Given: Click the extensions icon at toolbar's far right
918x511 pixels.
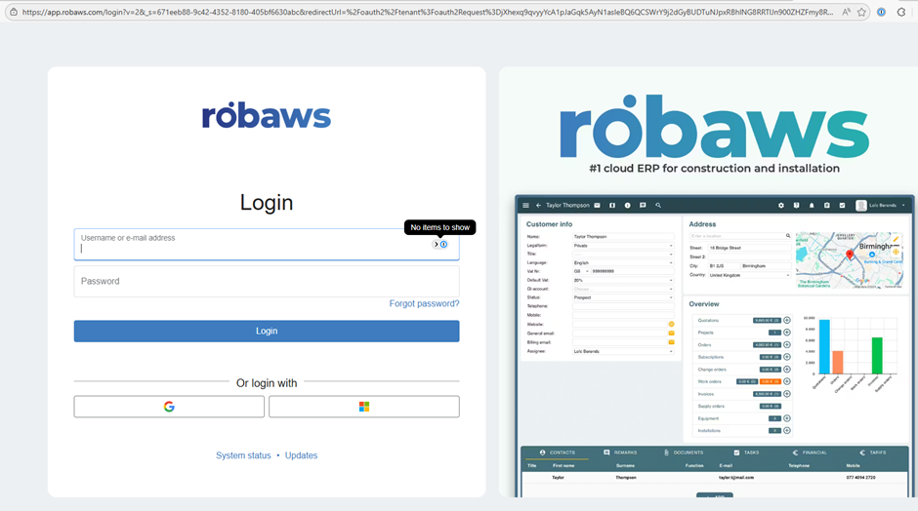Looking at the screenshot, I should [901, 12].
